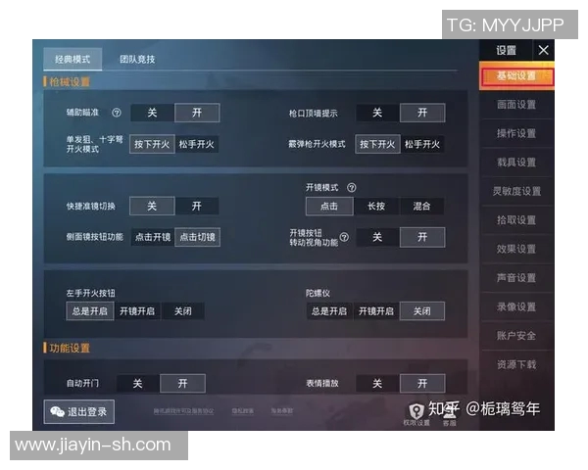Viewport: 588px width, 470px height.
Task: Turn 自动开门 off with 关
Action: pyautogui.click(x=137, y=384)
